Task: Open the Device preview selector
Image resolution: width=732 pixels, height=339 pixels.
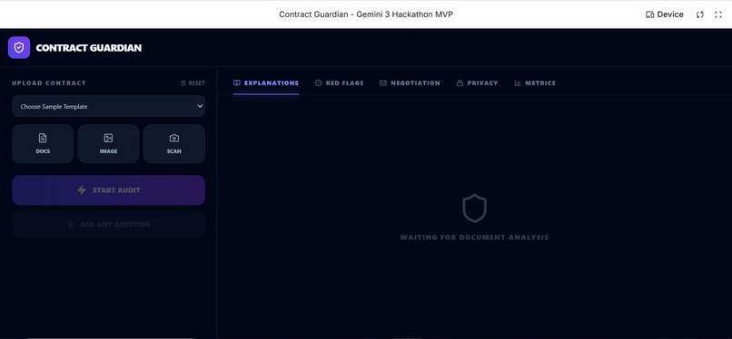Action: tap(664, 15)
